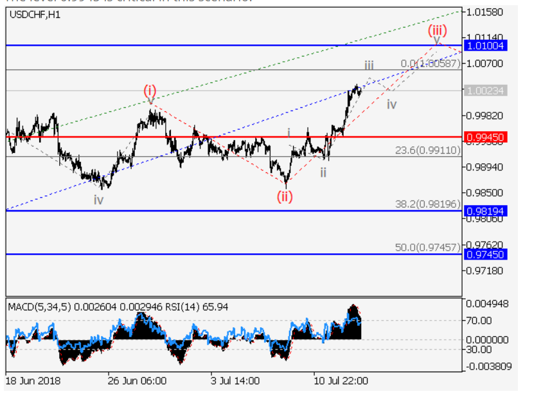
Task: Click the USDCHF,H1 chart title
Action: coord(35,14)
